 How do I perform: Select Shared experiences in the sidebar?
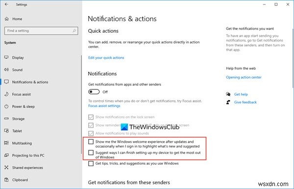point(27,168)
